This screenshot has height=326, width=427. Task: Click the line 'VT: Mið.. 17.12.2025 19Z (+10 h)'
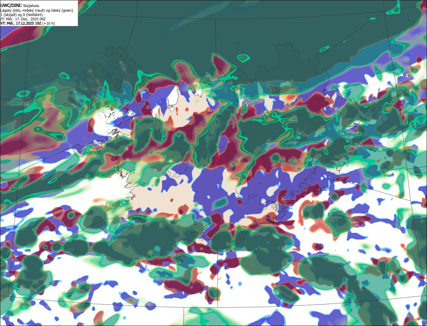point(28,23)
